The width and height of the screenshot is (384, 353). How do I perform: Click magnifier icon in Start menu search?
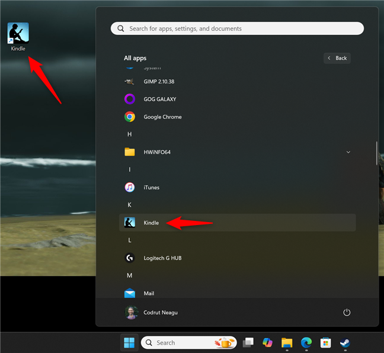pos(121,28)
